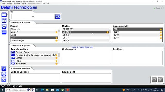The height and width of the screenshot is (92, 165).
Task: Open the notification center icon
Action: pos(162,90)
